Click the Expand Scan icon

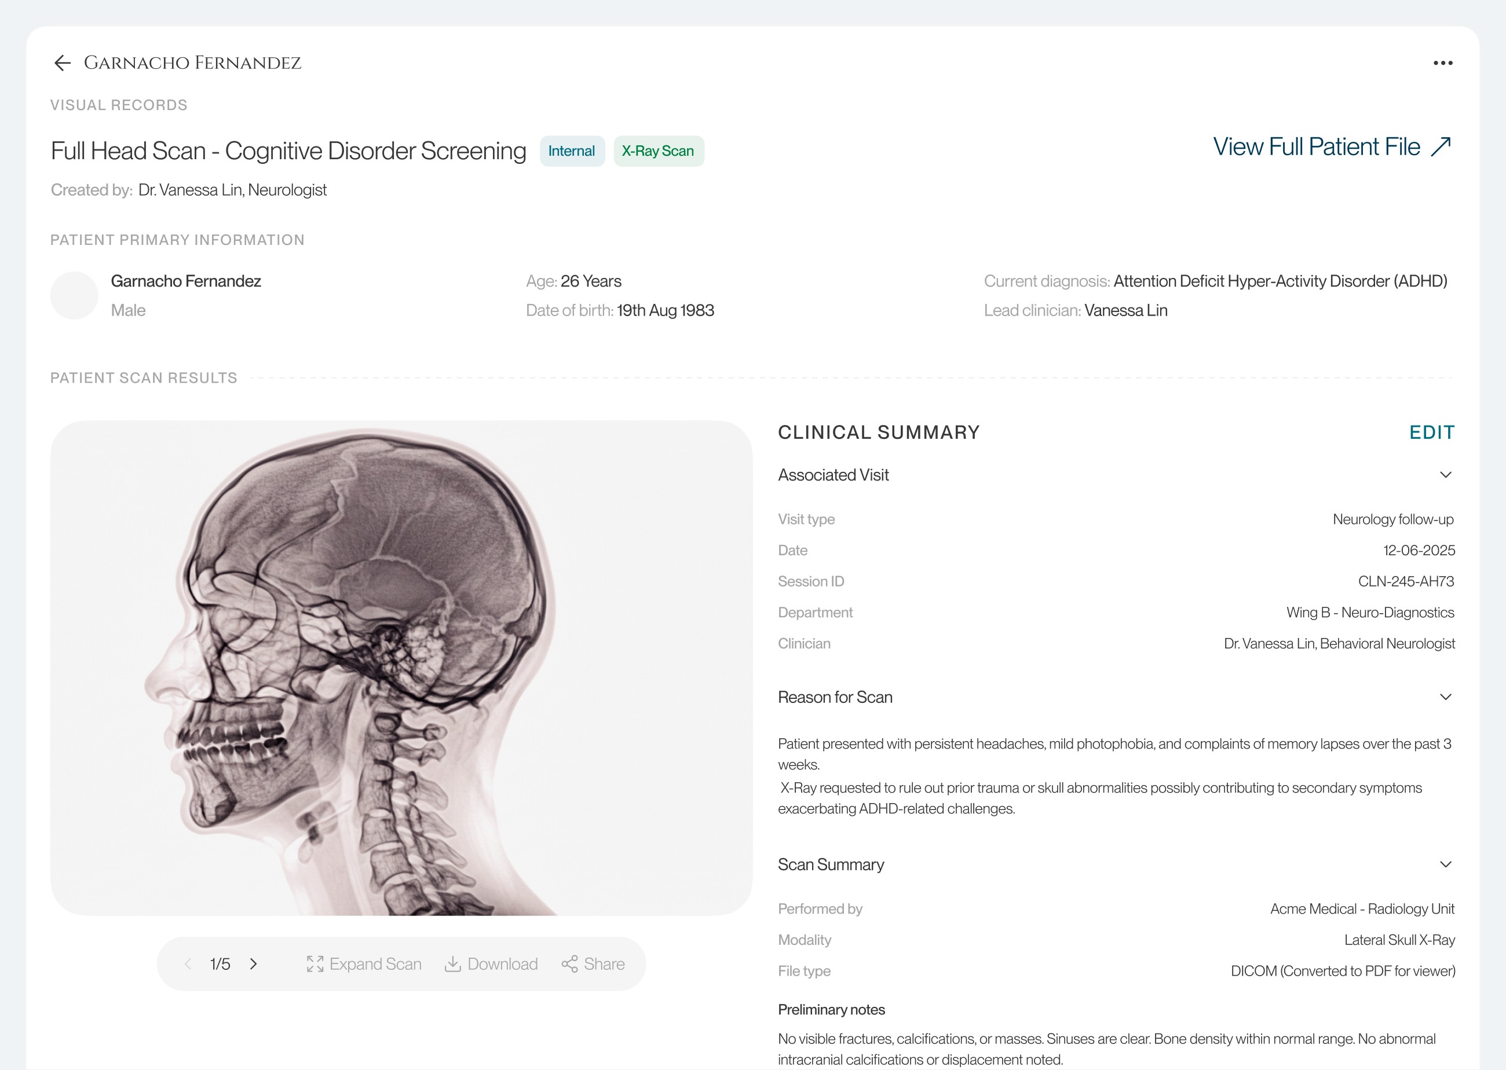(x=315, y=964)
